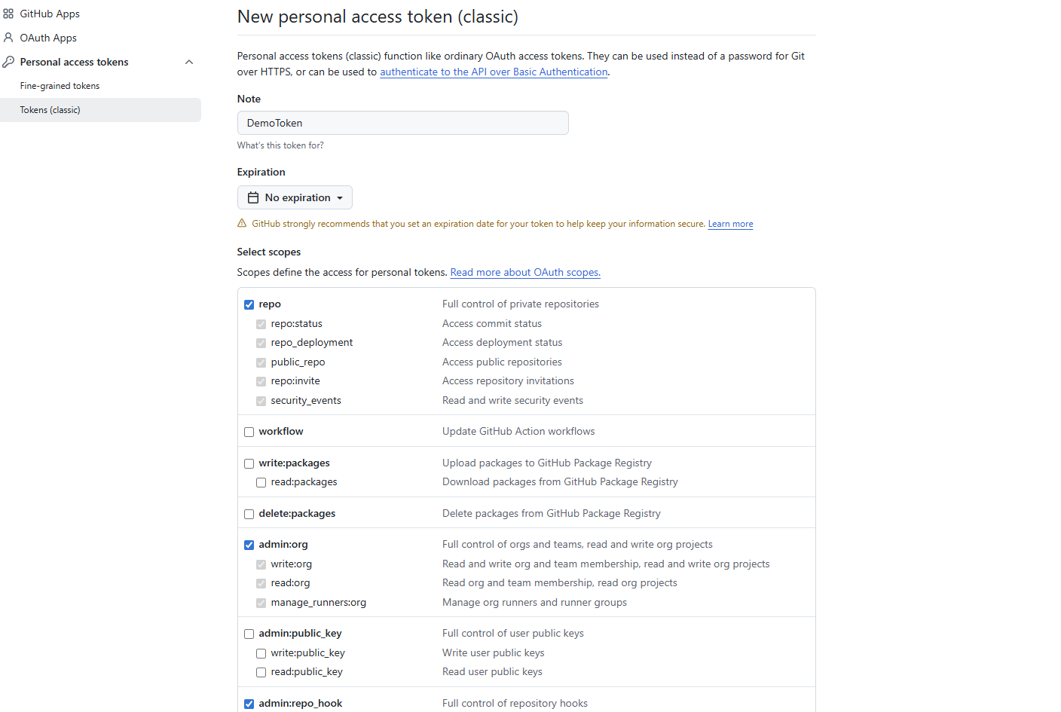This screenshot has width=1061, height=712.
Task: Switch to Fine-grained tokens
Action: (60, 85)
